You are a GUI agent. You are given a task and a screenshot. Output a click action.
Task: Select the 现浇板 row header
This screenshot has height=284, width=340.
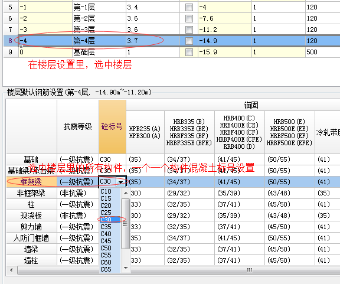pyautogui.click(x=31, y=216)
